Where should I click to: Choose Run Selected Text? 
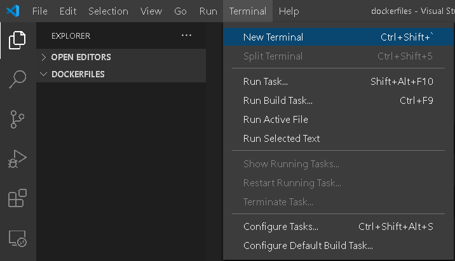click(x=282, y=139)
